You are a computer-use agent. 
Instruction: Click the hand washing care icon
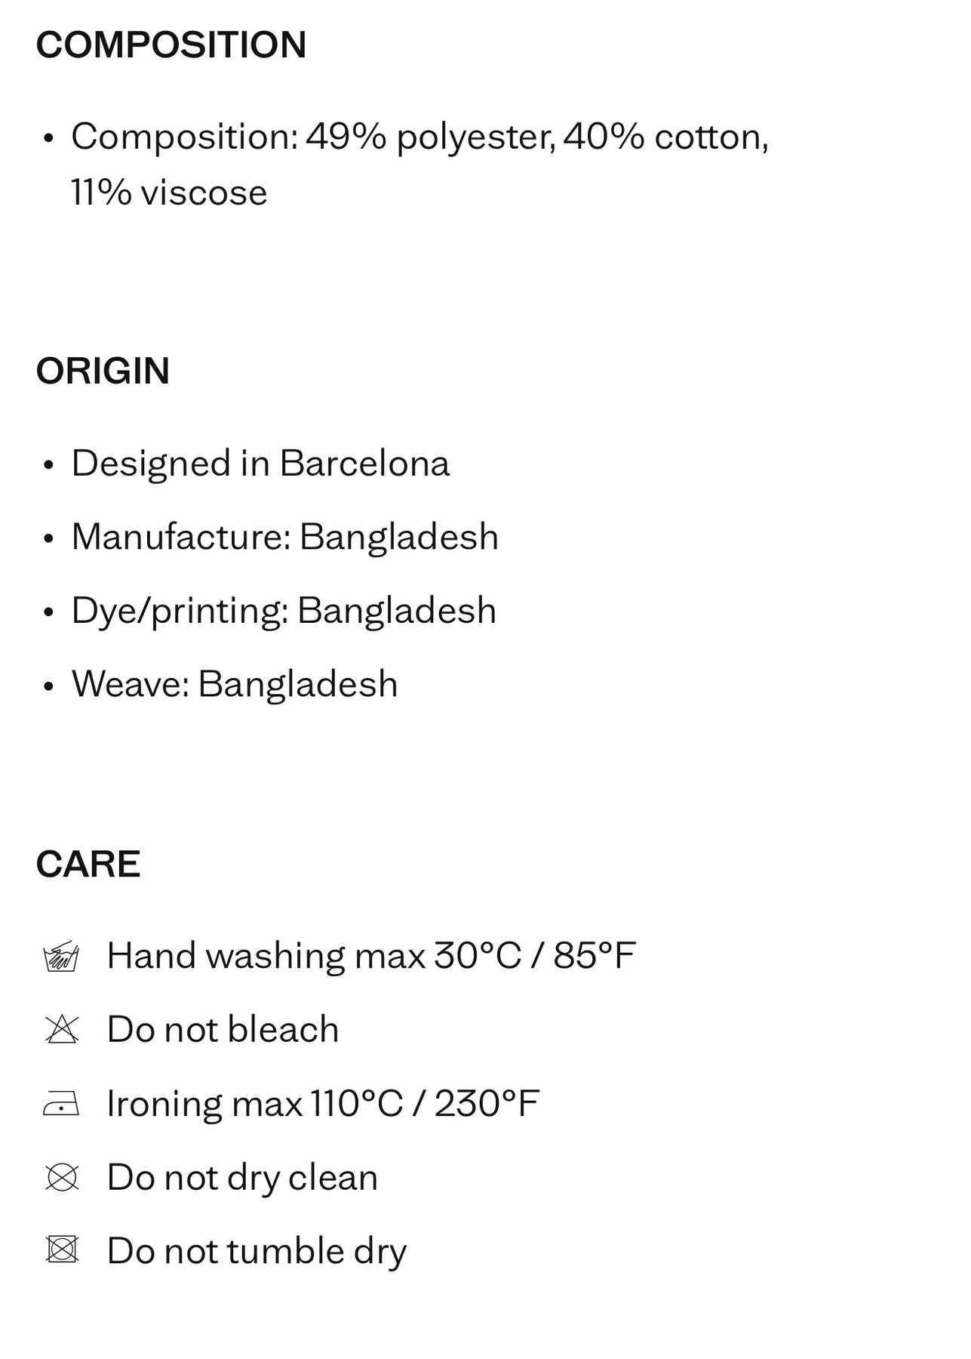click(62, 956)
